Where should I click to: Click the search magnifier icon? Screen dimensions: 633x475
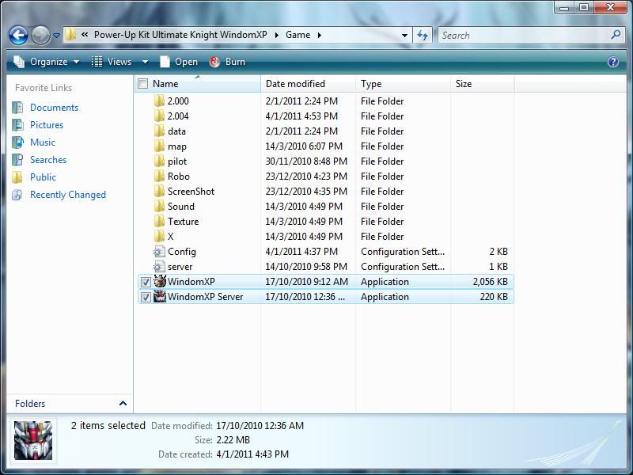pyautogui.click(x=616, y=35)
